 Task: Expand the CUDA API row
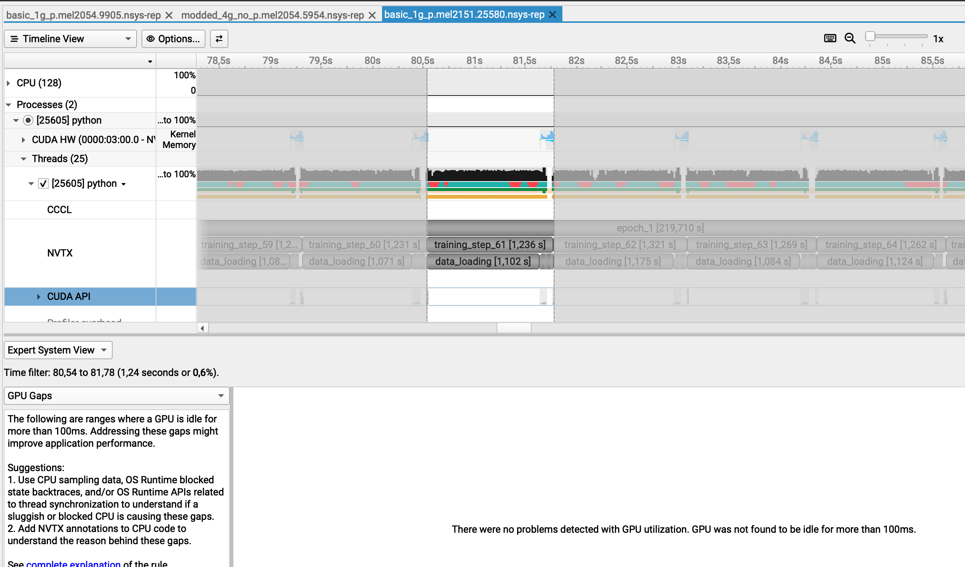point(39,297)
